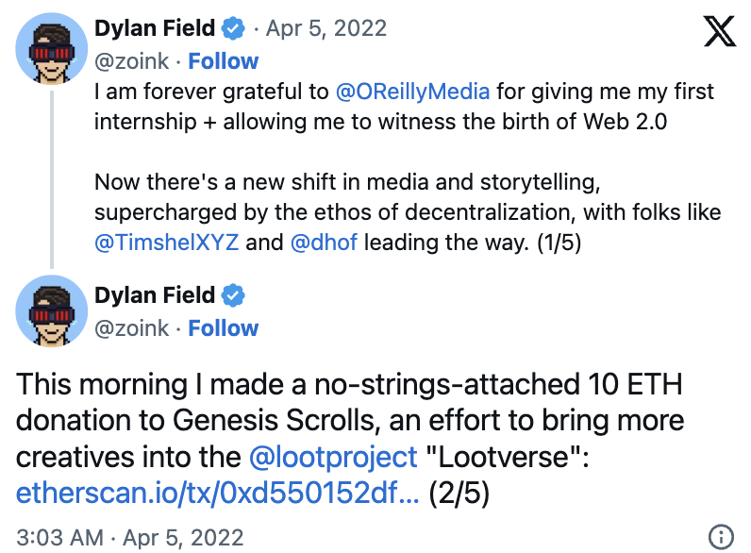Open the @lootproject mention

pyautogui.click(x=333, y=457)
